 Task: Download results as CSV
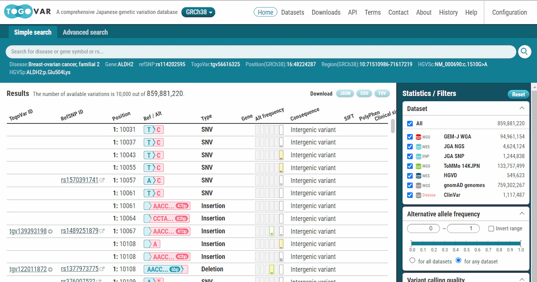(364, 94)
